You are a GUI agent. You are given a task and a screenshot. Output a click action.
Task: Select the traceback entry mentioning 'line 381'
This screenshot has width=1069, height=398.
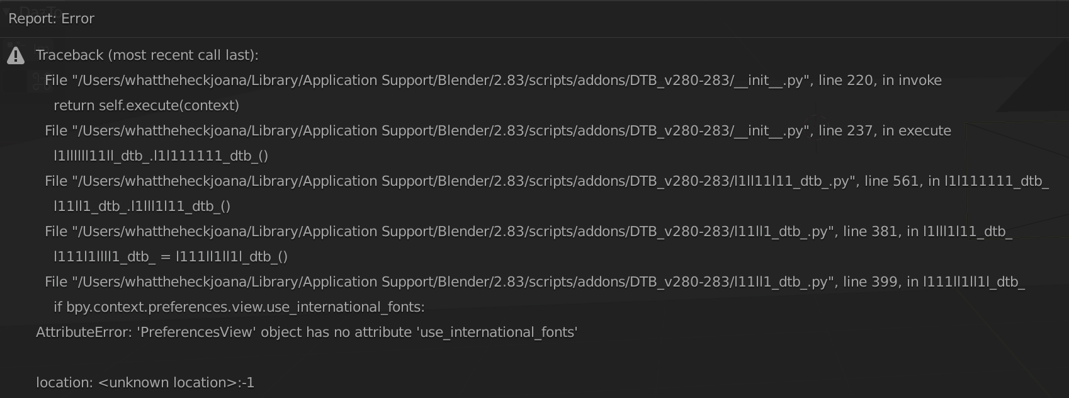529,232
